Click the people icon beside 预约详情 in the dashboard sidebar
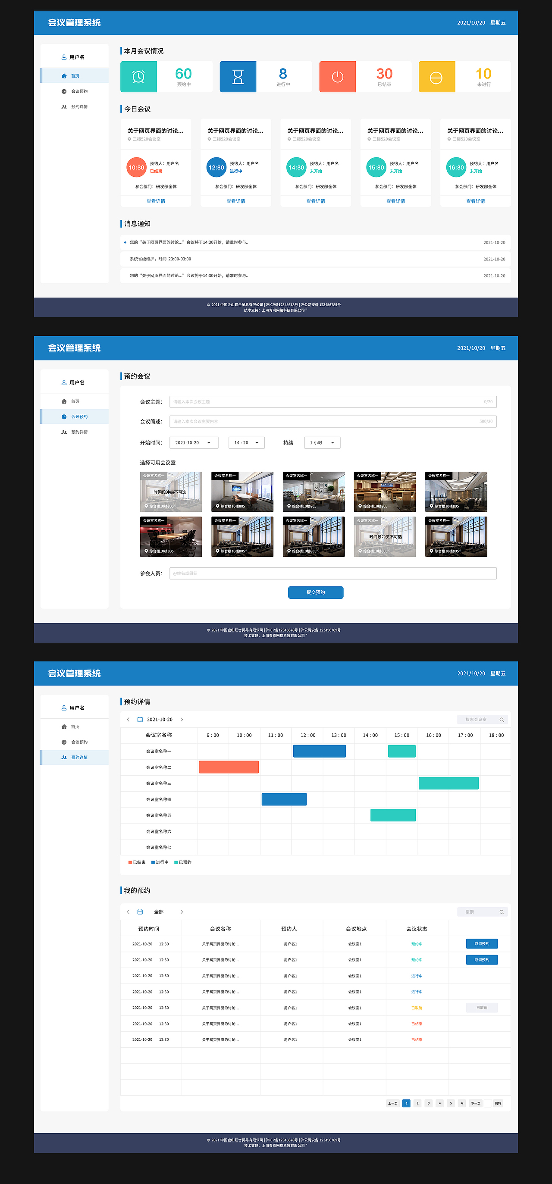Viewport: 552px width, 1184px height. 64,106
